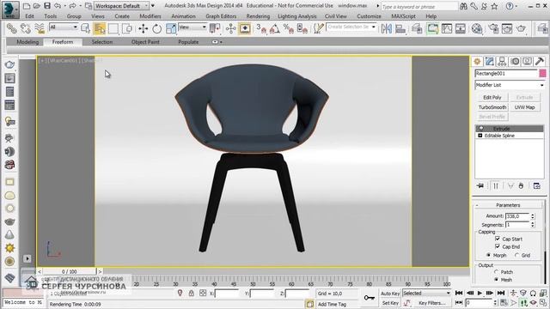This screenshot has width=550, height=309.
Task: Toggle the Percent Snap icon
Action: (289, 28)
